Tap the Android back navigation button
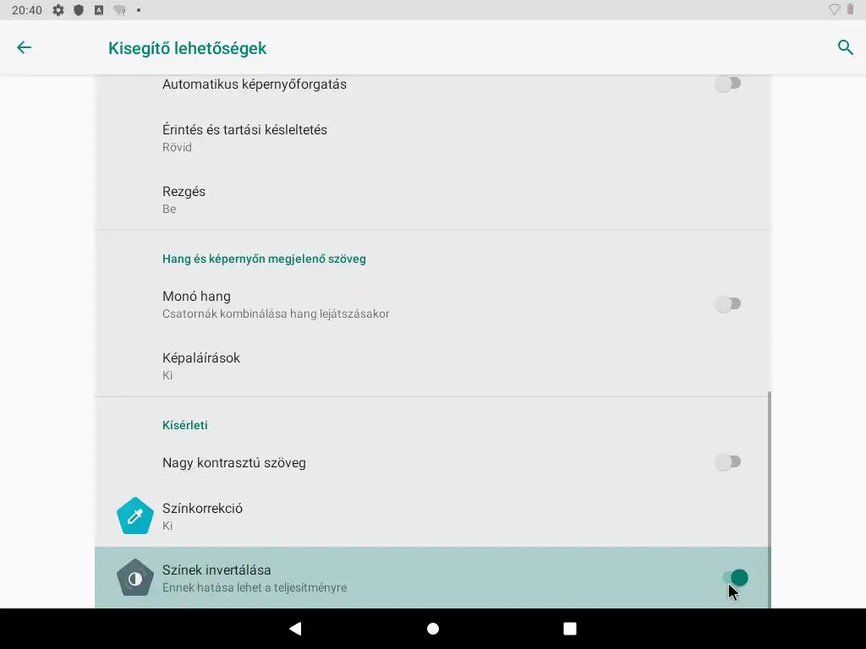The height and width of the screenshot is (649, 866). coord(295,628)
